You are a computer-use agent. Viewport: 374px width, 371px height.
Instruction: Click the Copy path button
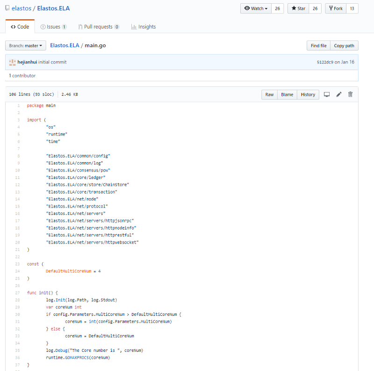coord(344,45)
